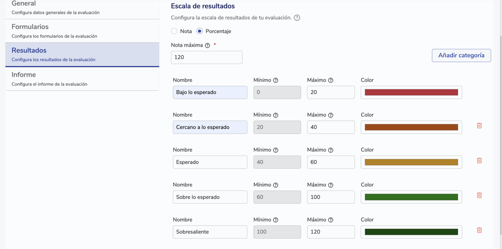This screenshot has width=502, height=249.
Task: Click Máximo help icon in first row
Action: pyautogui.click(x=330, y=80)
